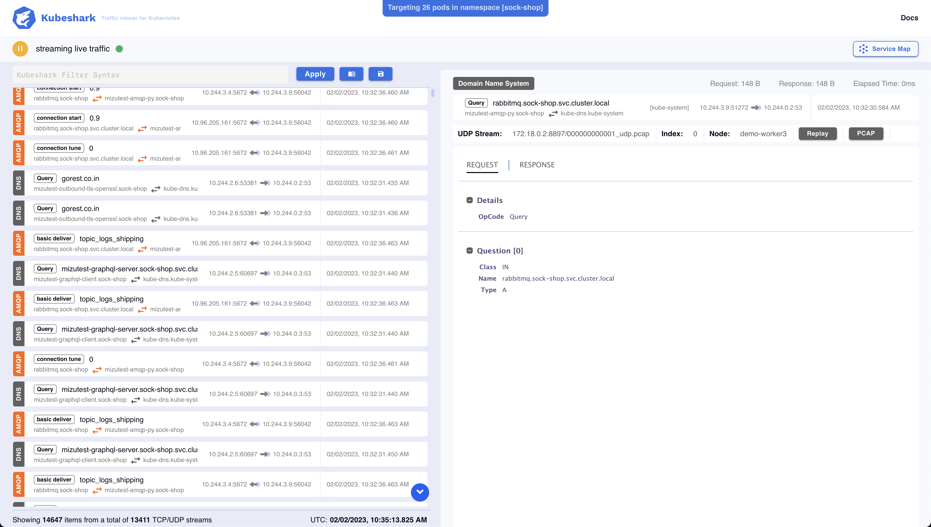Collapse the Question [0] section

(x=469, y=251)
